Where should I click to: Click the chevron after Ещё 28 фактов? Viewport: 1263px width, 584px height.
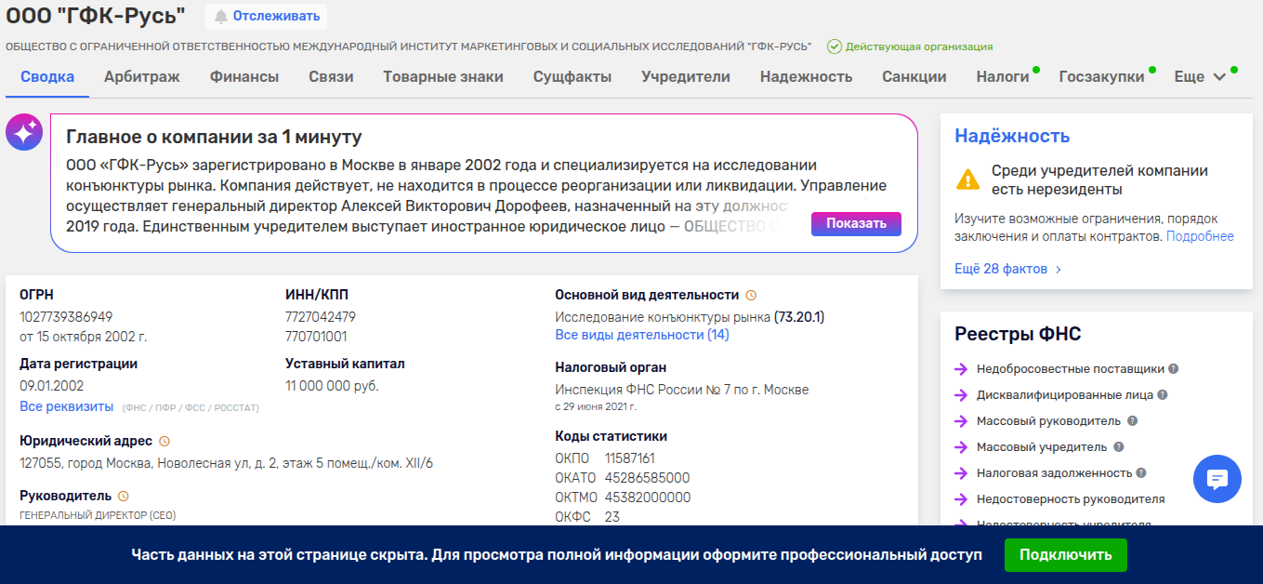[x=1059, y=270]
